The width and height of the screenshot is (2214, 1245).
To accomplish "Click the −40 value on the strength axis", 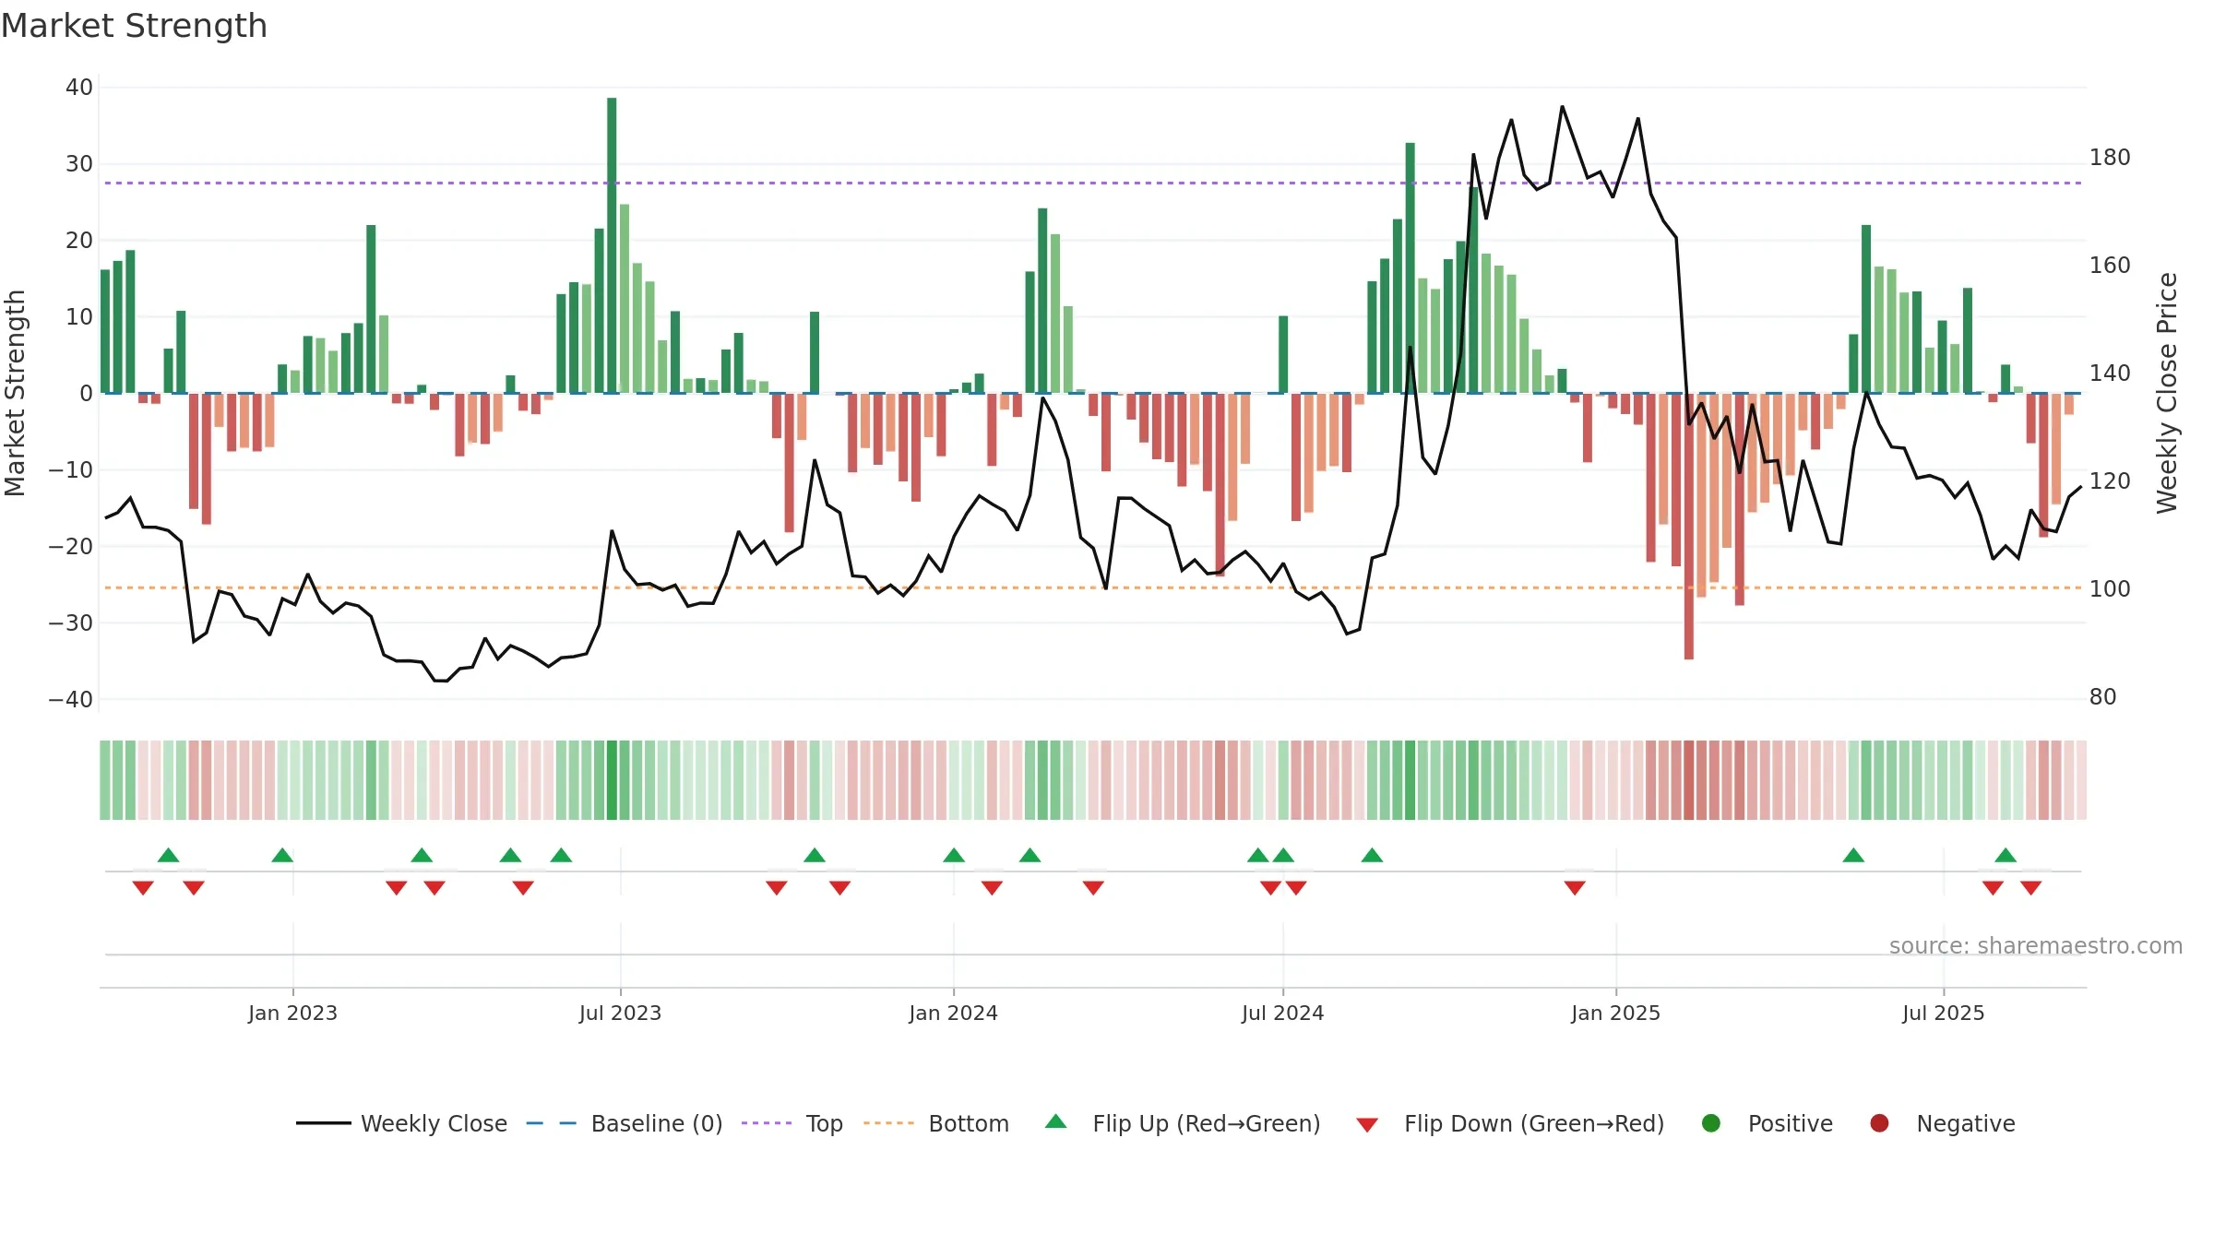I will pos(70,699).
